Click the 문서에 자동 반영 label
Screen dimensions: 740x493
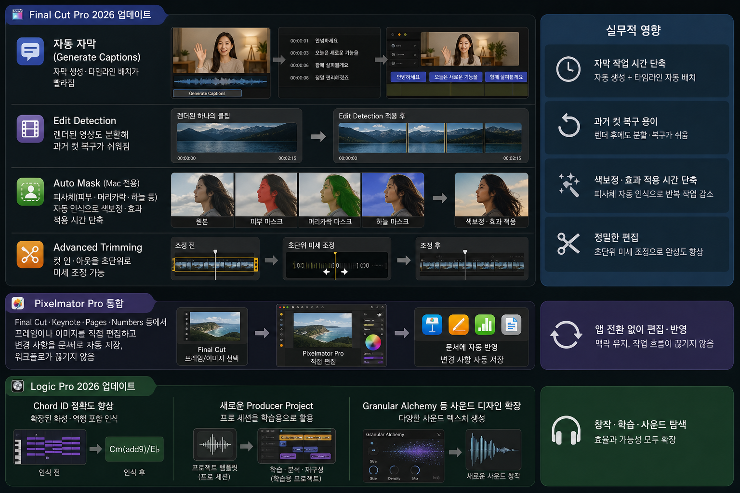472,348
